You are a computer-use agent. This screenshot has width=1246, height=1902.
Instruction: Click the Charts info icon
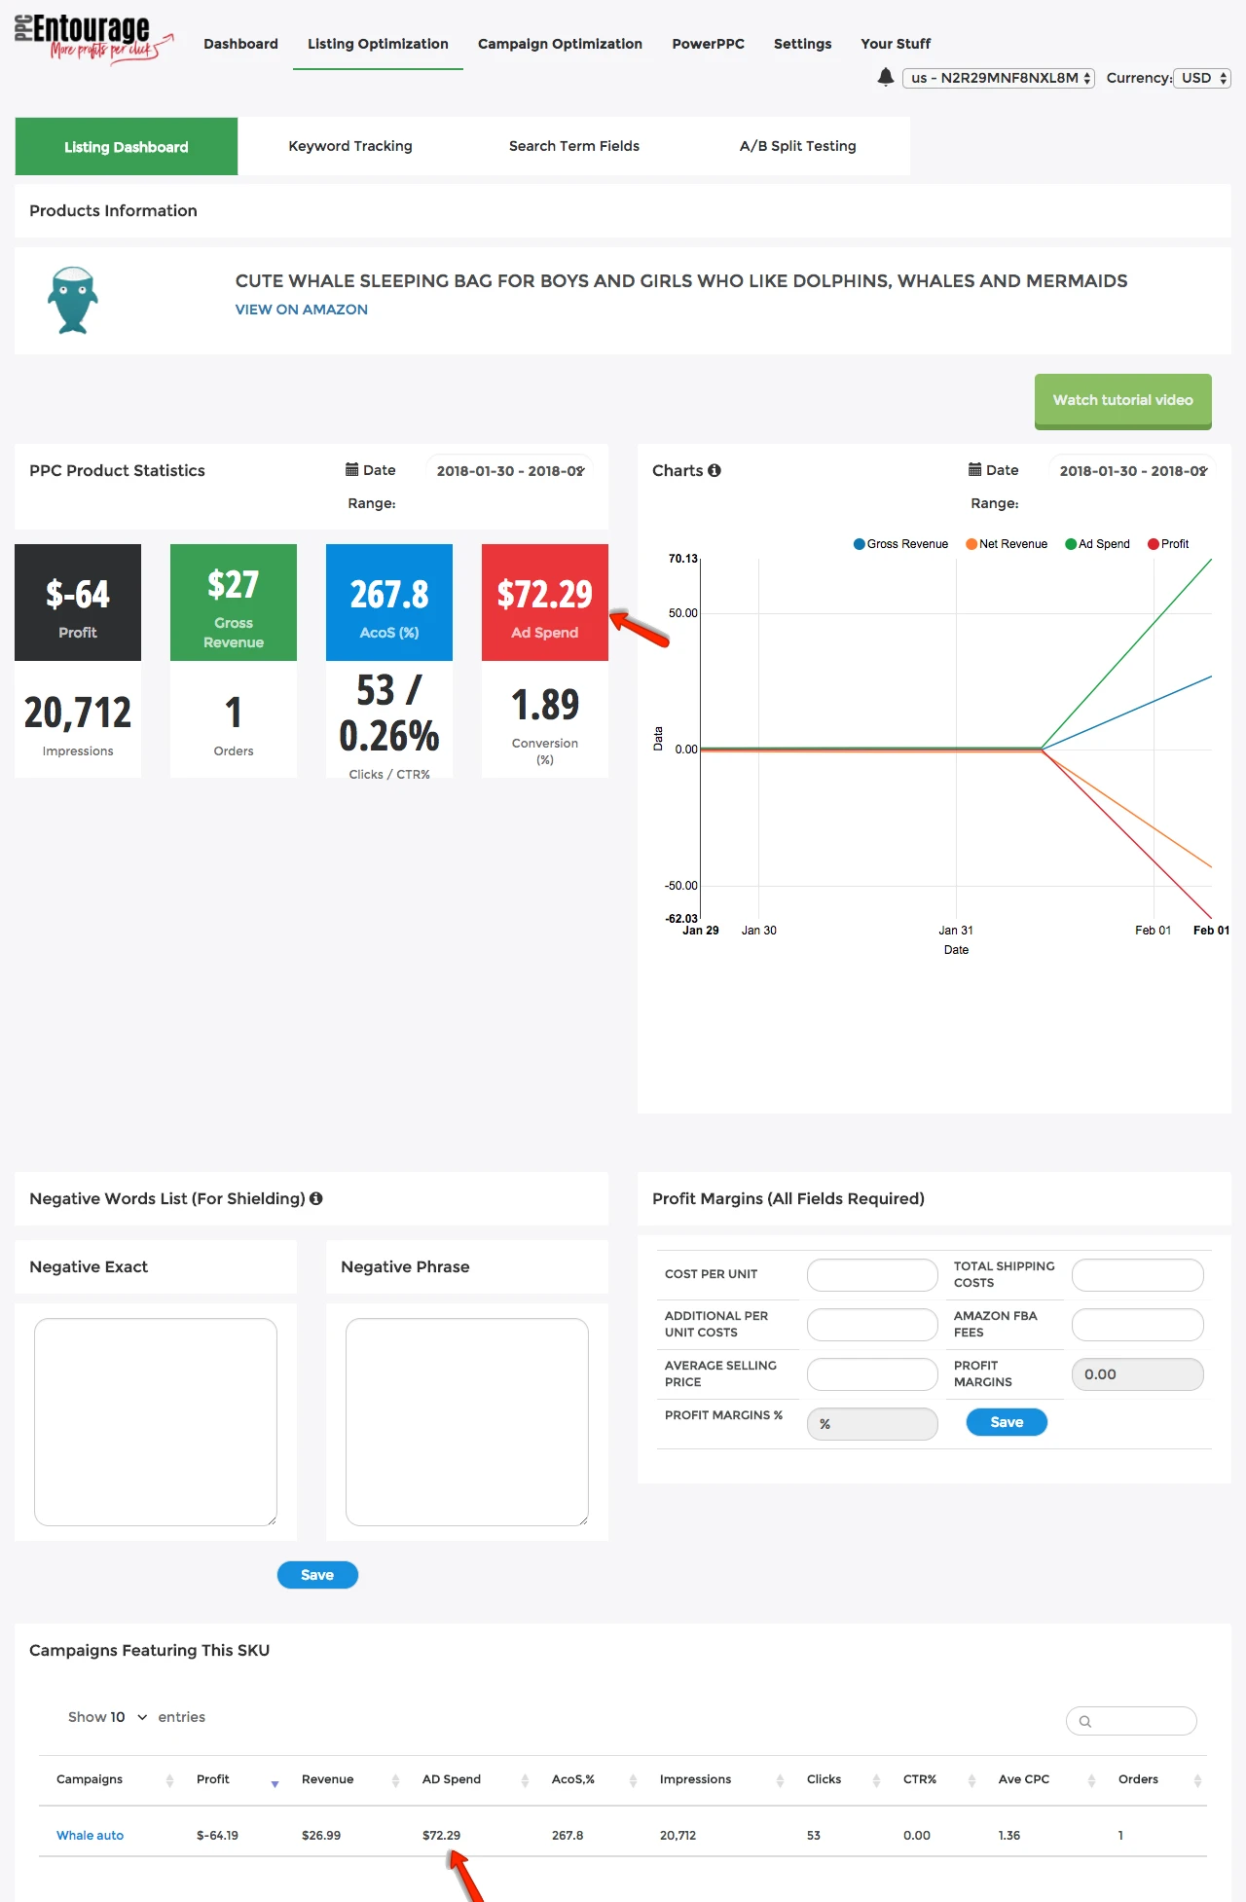tap(715, 470)
